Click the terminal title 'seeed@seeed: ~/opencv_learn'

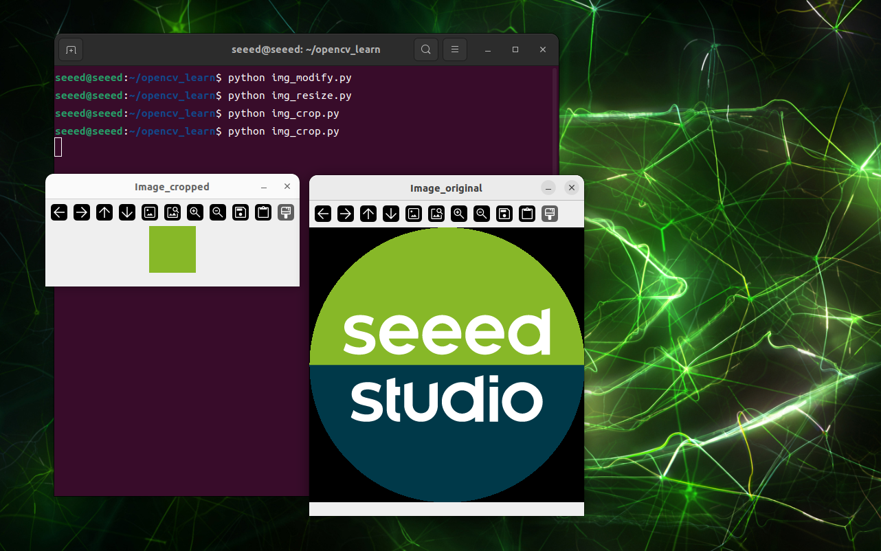point(306,49)
